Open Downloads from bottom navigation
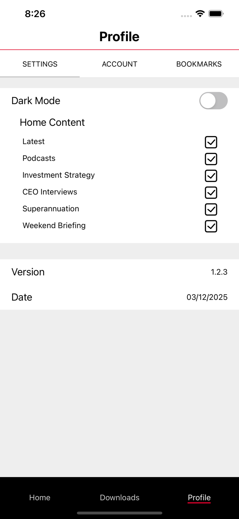The width and height of the screenshot is (239, 519). point(119,498)
